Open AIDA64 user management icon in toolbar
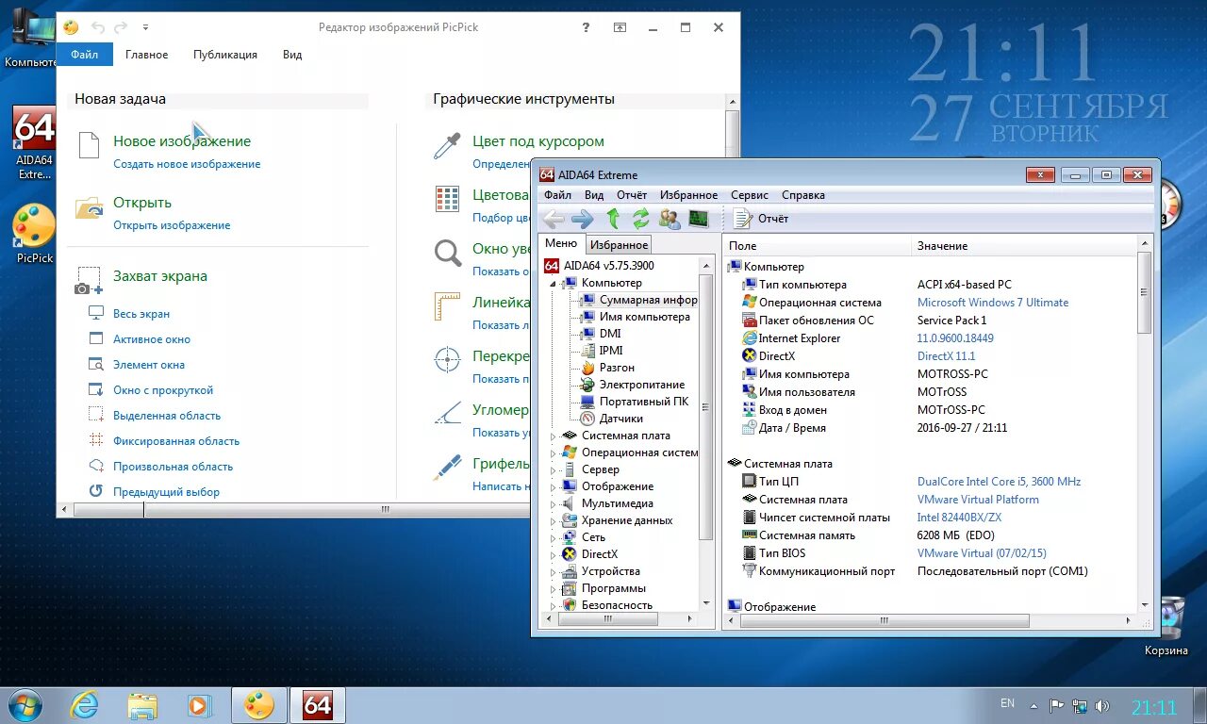Viewport: 1207px width, 724px height. tap(670, 219)
